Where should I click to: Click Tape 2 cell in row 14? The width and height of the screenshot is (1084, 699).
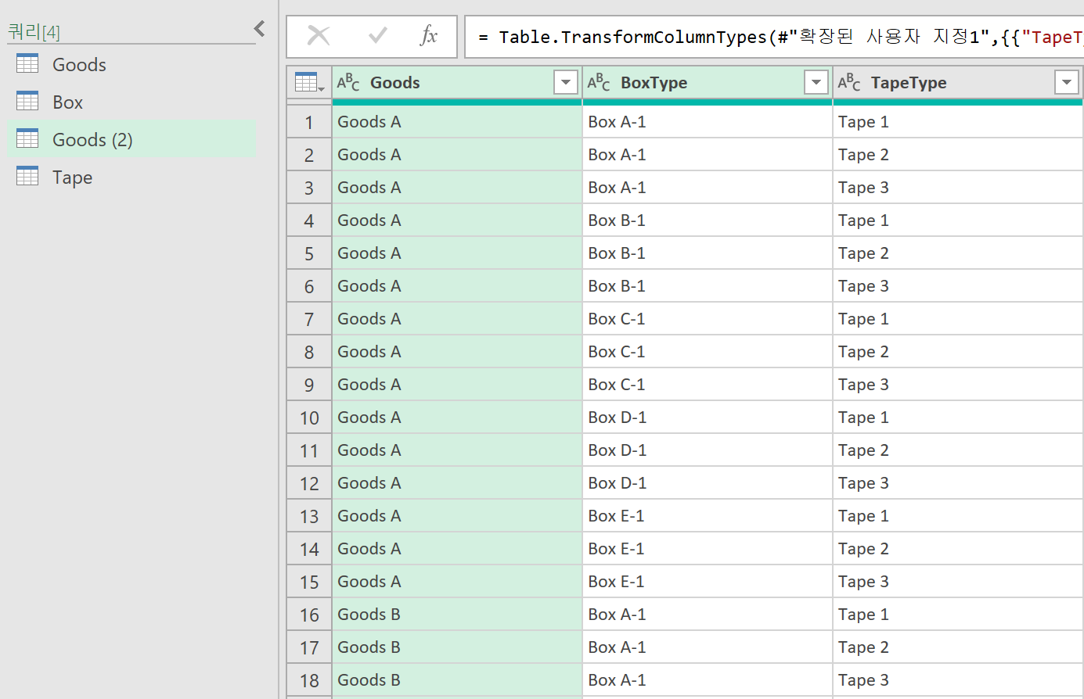pyautogui.click(x=958, y=549)
